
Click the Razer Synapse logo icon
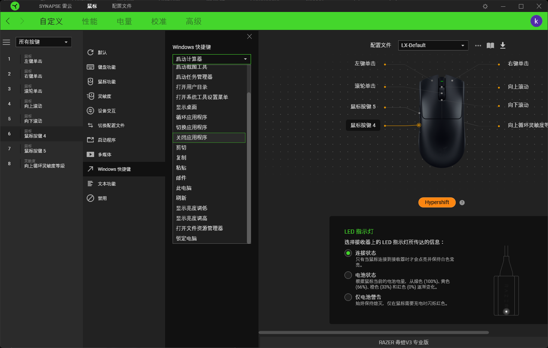point(15,6)
